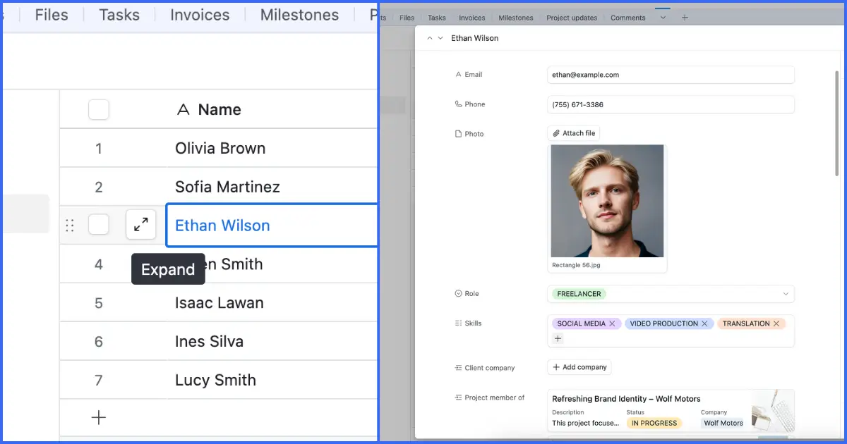Toggle the checkbox on Ethan Wilson's row

98,224
